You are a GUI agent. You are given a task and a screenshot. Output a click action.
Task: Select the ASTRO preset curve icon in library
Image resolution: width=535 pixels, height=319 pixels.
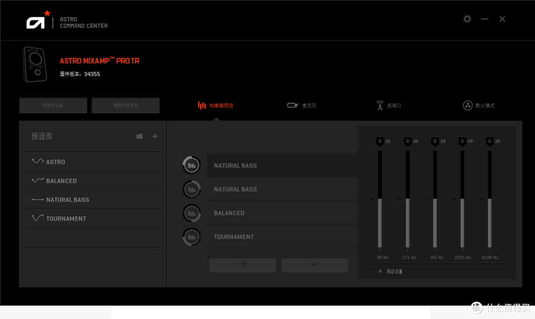click(x=38, y=161)
